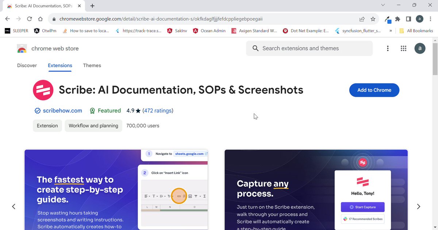Show previous screenshot with left arrow

coord(14,207)
